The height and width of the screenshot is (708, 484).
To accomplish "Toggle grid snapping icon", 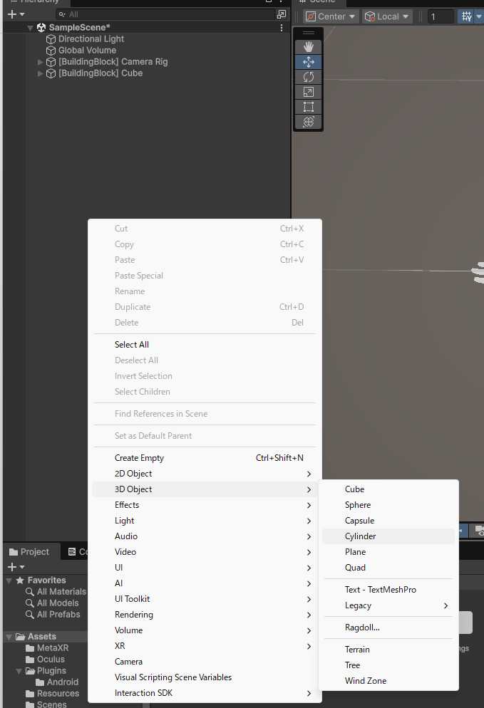I will pos(466,16).
